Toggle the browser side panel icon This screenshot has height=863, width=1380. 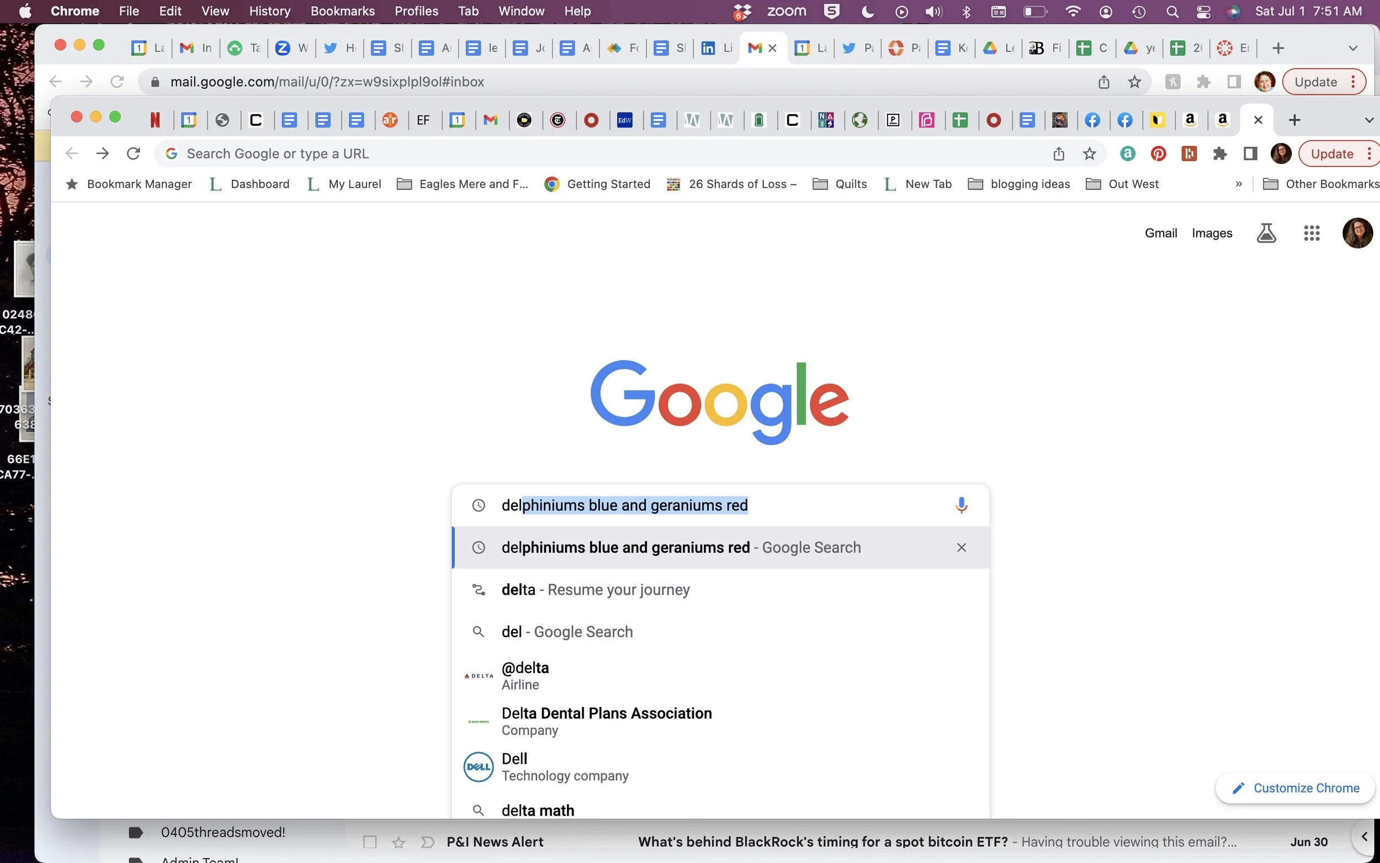click(x=1250, y=153)
